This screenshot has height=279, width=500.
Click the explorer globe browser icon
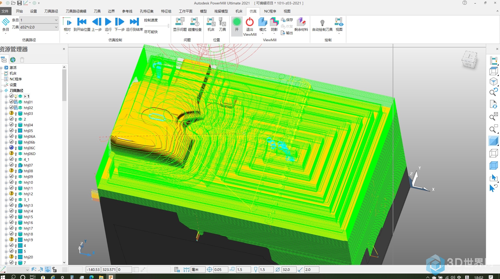click(x=13, y=60)
